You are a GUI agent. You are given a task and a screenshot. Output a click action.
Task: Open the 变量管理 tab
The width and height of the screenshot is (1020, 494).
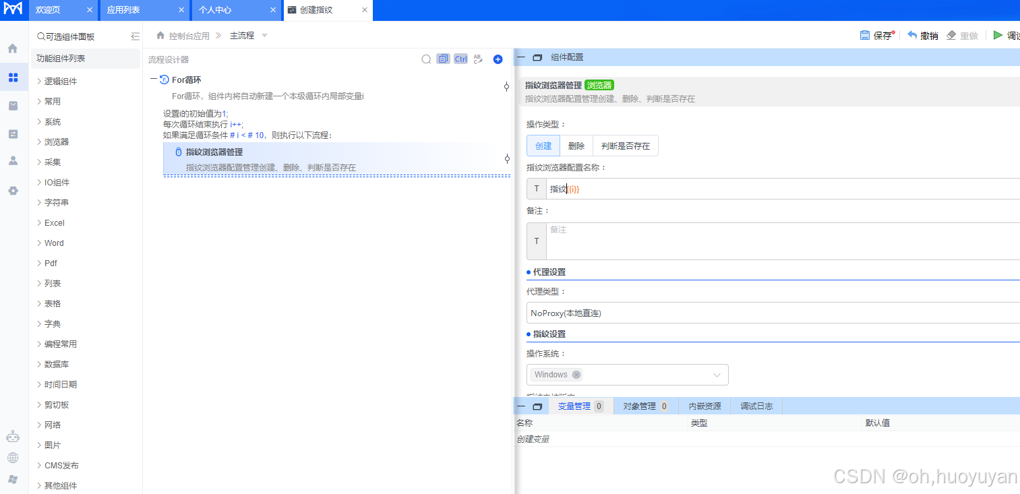click(x=581, y=406)
